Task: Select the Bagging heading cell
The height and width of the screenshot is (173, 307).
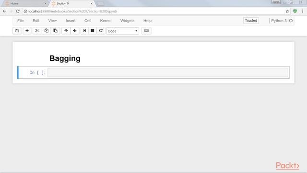Action: coord(65,59)
